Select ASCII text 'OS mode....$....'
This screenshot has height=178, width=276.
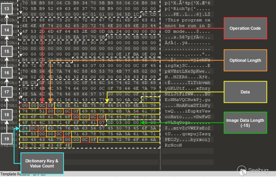click(x=187, y=32)
